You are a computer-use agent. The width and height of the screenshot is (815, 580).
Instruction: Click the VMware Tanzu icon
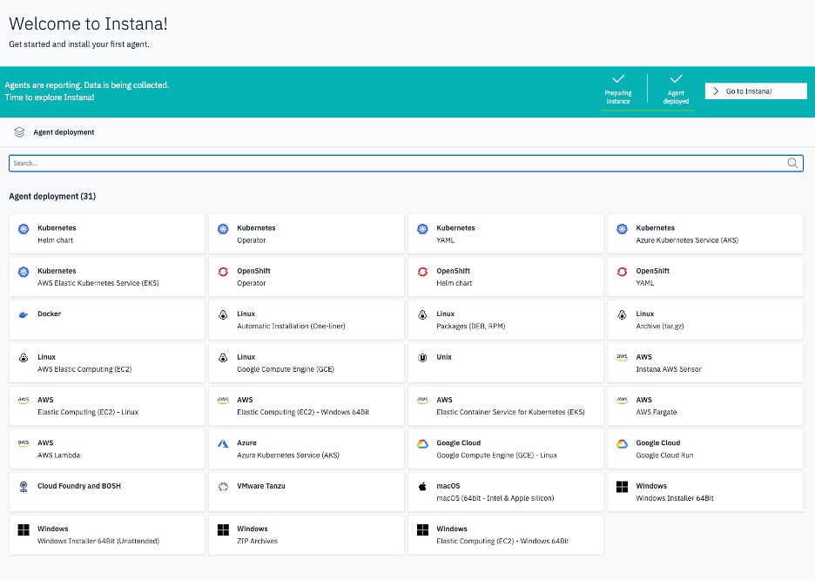[x=223, y=487]
